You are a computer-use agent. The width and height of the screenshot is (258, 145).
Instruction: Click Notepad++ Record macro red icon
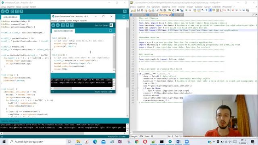[233, 10]
